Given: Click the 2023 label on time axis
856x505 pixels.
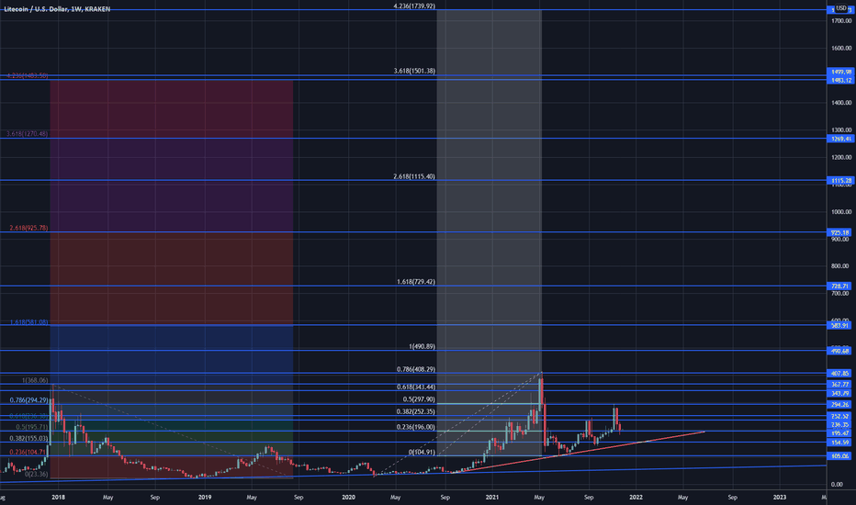Looking at the screenshot, I should [780, 498].
